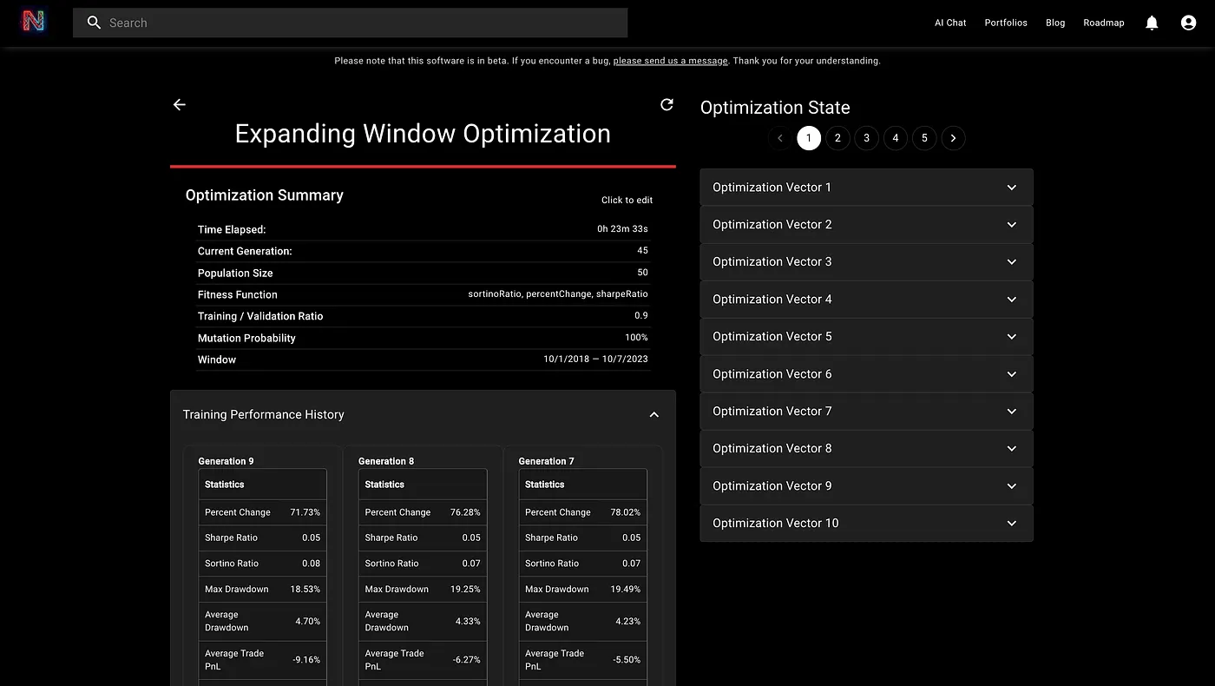Screen dimensions: 1215x686
Task: Open Portfolios page
Action: point(1006,23)
